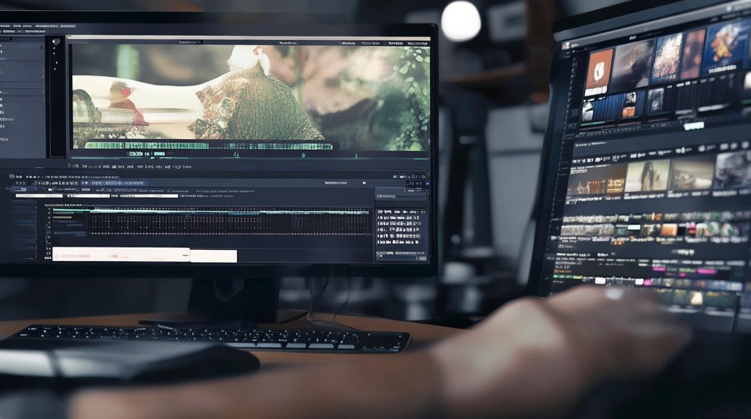Click the small icon atop the right monitor's panel

[565, 45]
